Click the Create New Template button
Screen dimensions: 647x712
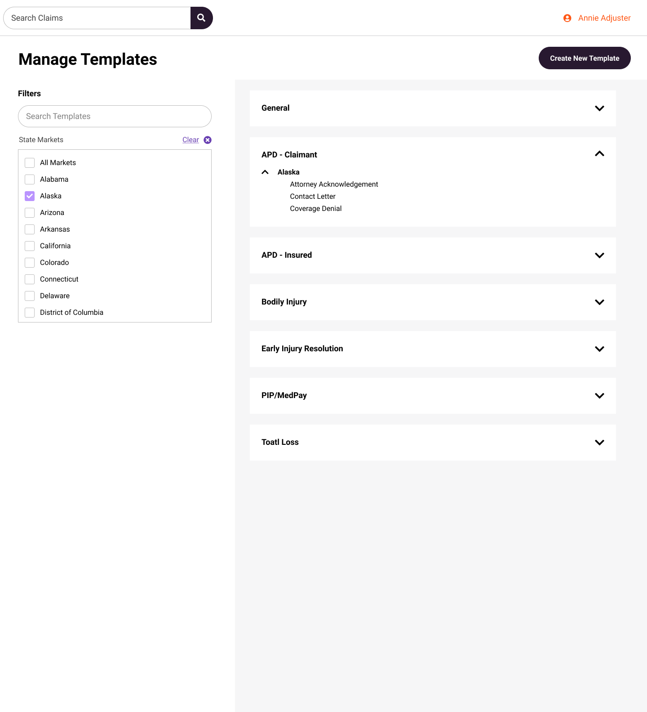click(x=585, y=58)
